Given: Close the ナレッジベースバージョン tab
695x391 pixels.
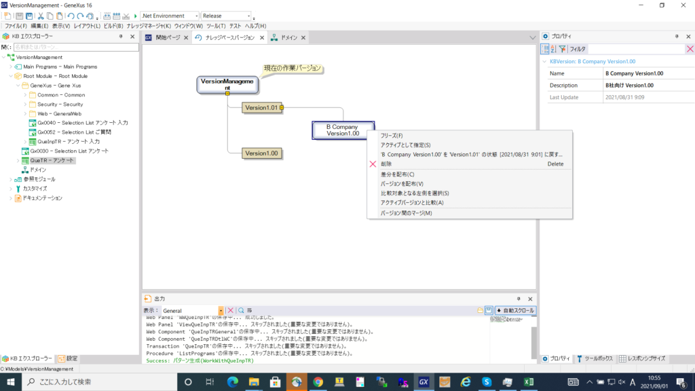Looking at the screenshot, I should (x=262, y=38).
